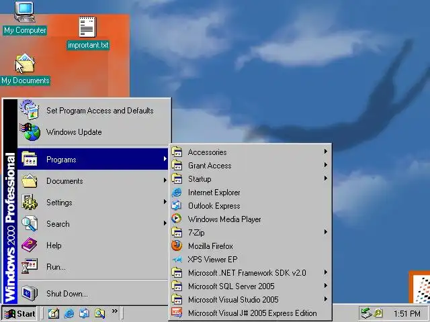Open the Accessories program group
430x322 pixels.
(x=251, y=152)
